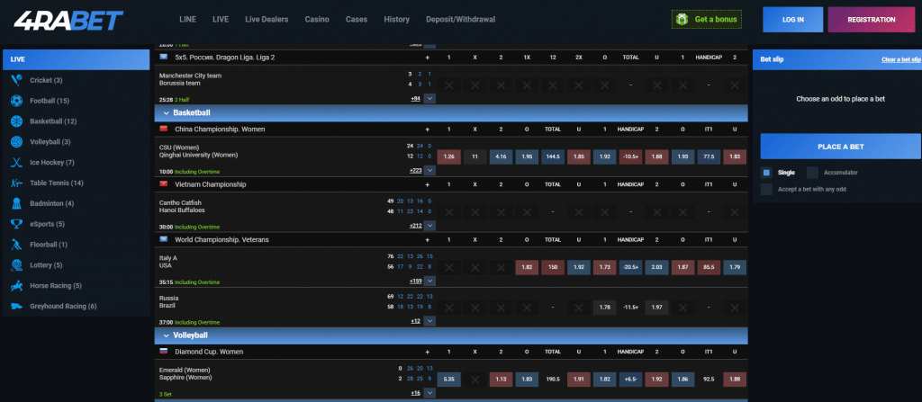Check Accept a bet with any odd
The image size is (922, 402).
point(766,189)
